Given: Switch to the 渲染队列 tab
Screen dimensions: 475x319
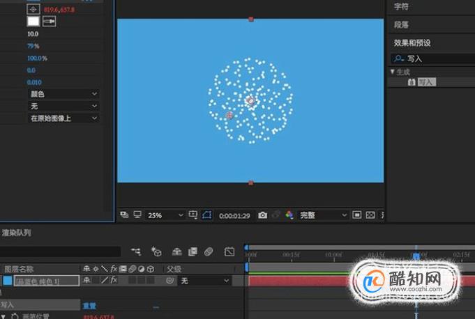Looking at the screenshot, I should click(x=16, y=233).
